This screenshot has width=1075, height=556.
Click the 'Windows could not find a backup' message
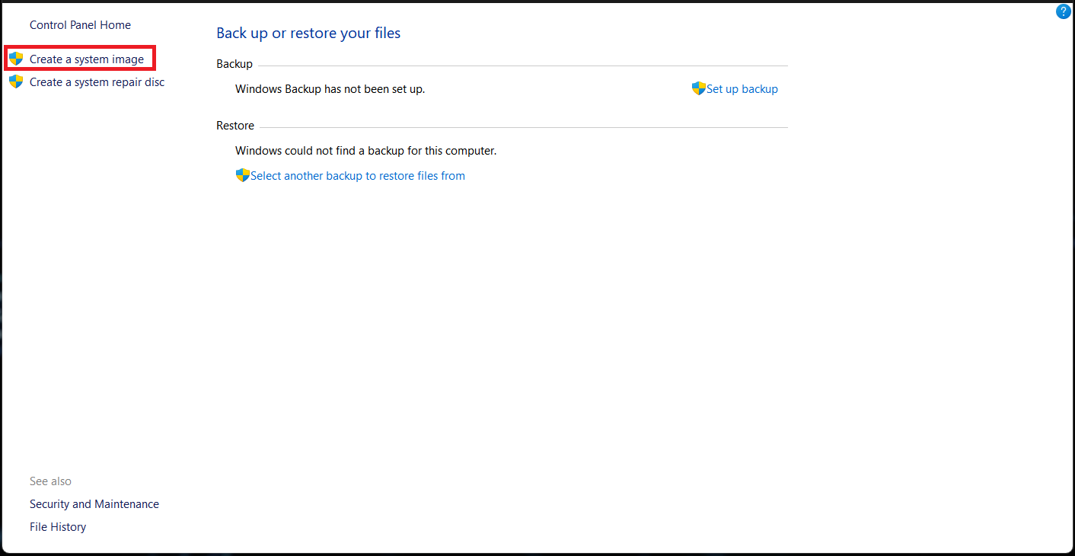pyautogui.click(x=366, y=151)
